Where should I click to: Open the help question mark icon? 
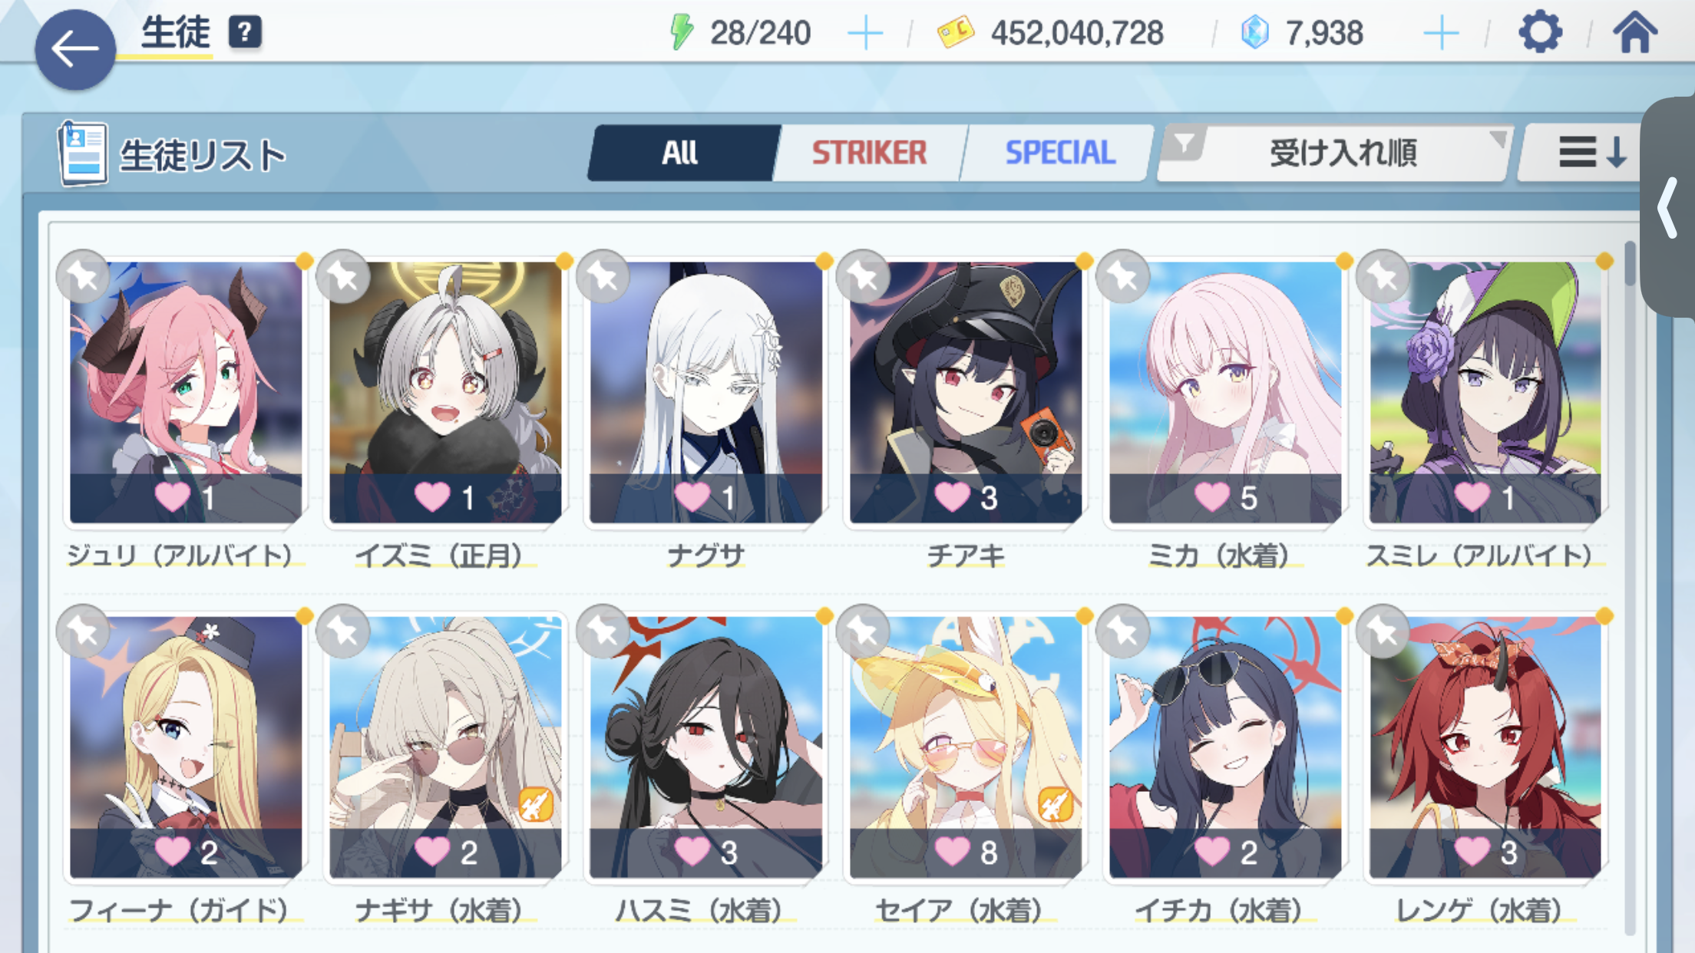[x=245, y=32]
